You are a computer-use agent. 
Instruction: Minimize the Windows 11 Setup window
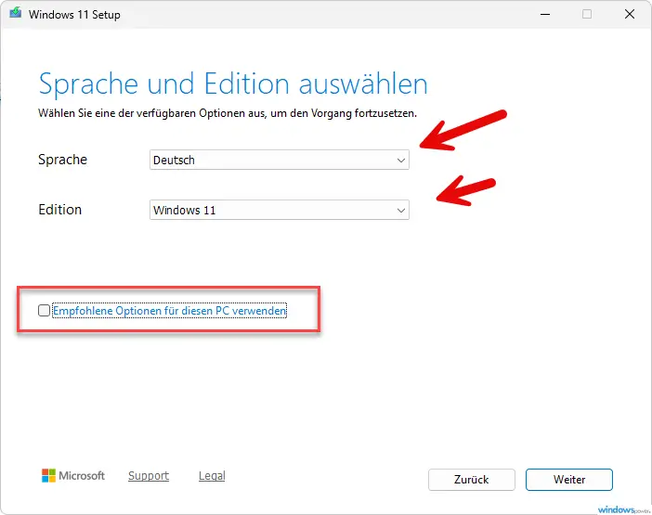(543, 15)
